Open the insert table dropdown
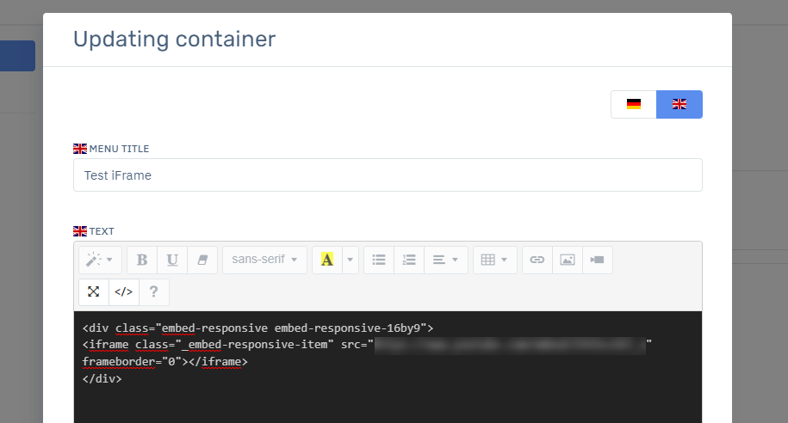788x423 pixels. click(x=495, y=260)
